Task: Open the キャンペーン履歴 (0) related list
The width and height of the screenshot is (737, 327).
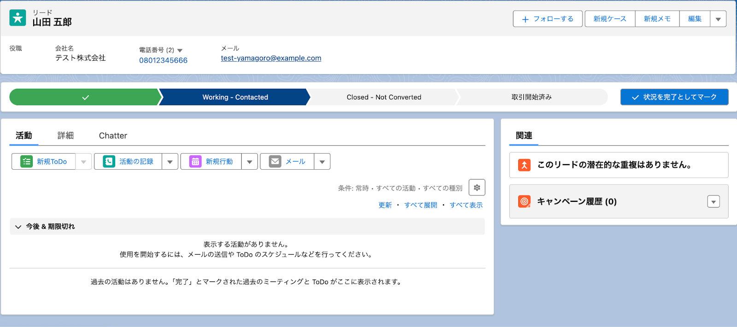Action: [x=577, y=201]
